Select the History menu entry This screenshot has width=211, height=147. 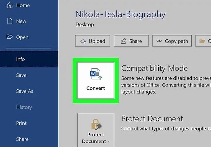pos(24,107)
